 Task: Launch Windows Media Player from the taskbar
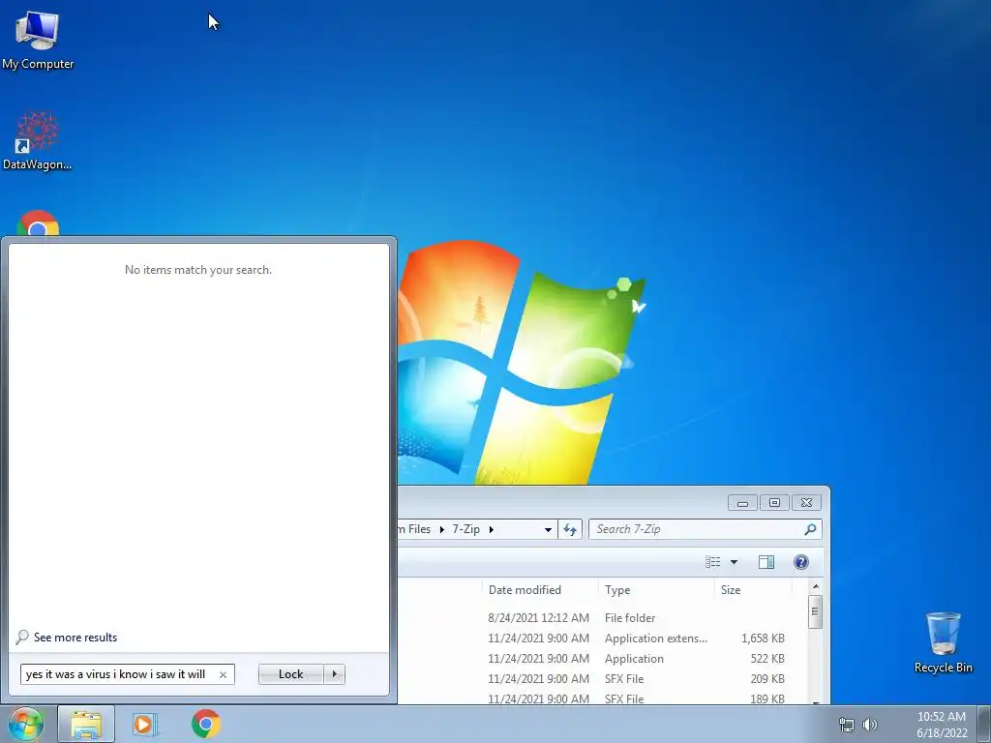click(x=145, y=724)
